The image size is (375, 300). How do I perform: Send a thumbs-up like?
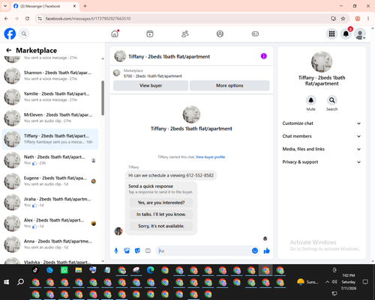click(x=267, y=251)
